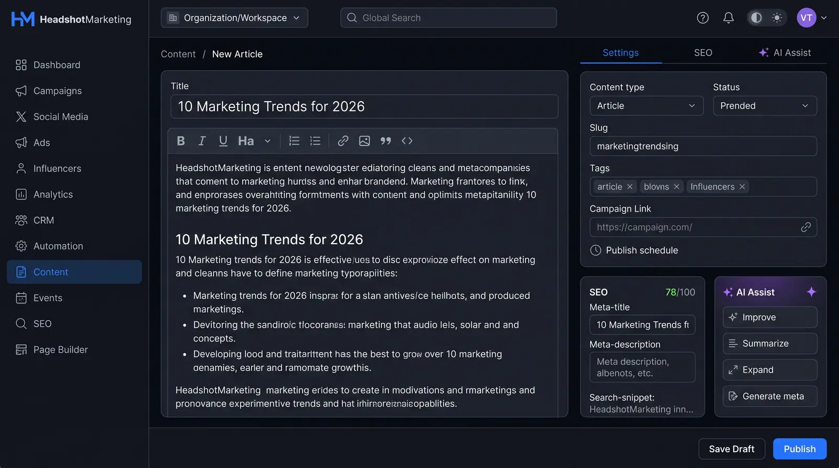Click Expand in AI Assist panel
The height and width of the screenshot is (468, 839).
coord(770,370)
